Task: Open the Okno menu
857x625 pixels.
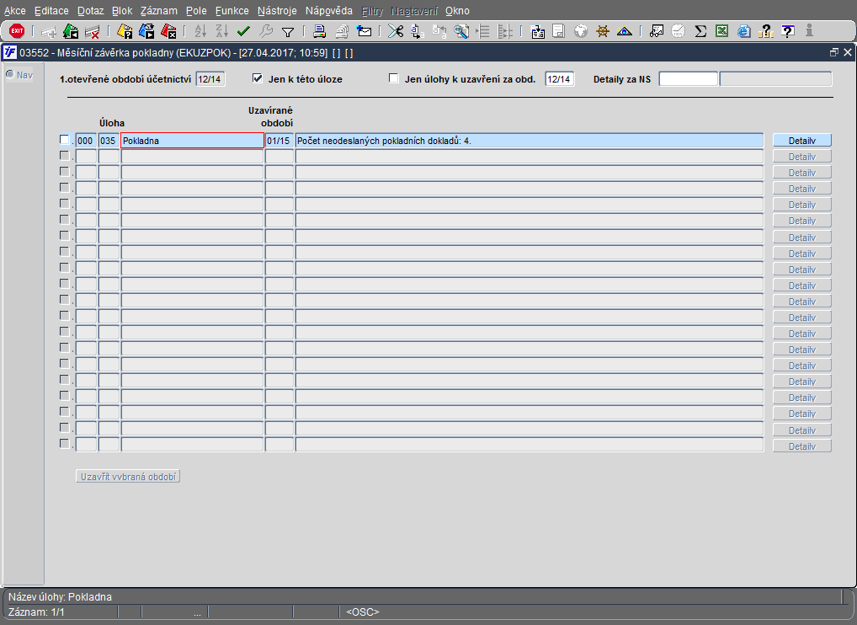Action: click(457, 11)
